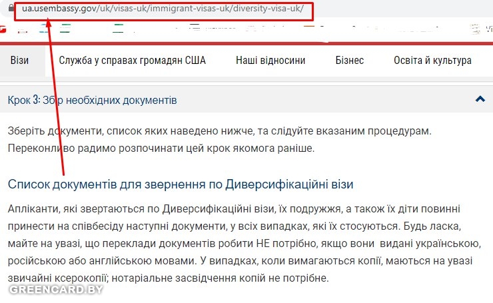Collapse Крок 3 section using the chevron arrow
493x303 pixels.
[x=480, y=99]
